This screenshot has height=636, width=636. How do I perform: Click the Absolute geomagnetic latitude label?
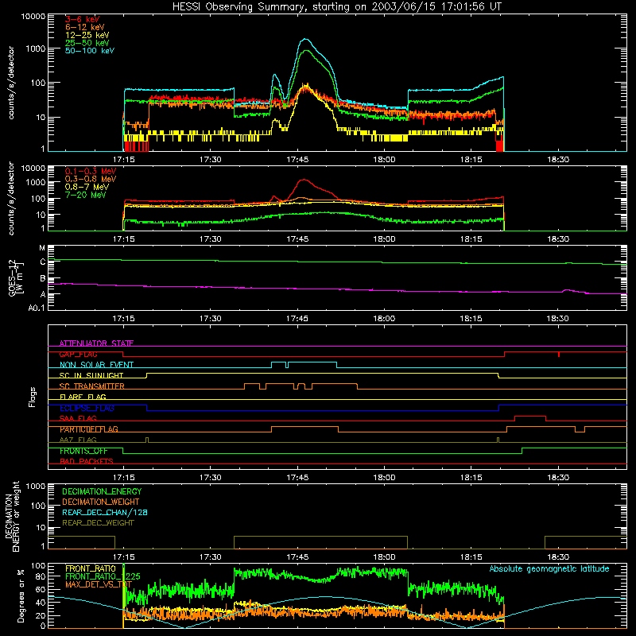tap(549, 568)
